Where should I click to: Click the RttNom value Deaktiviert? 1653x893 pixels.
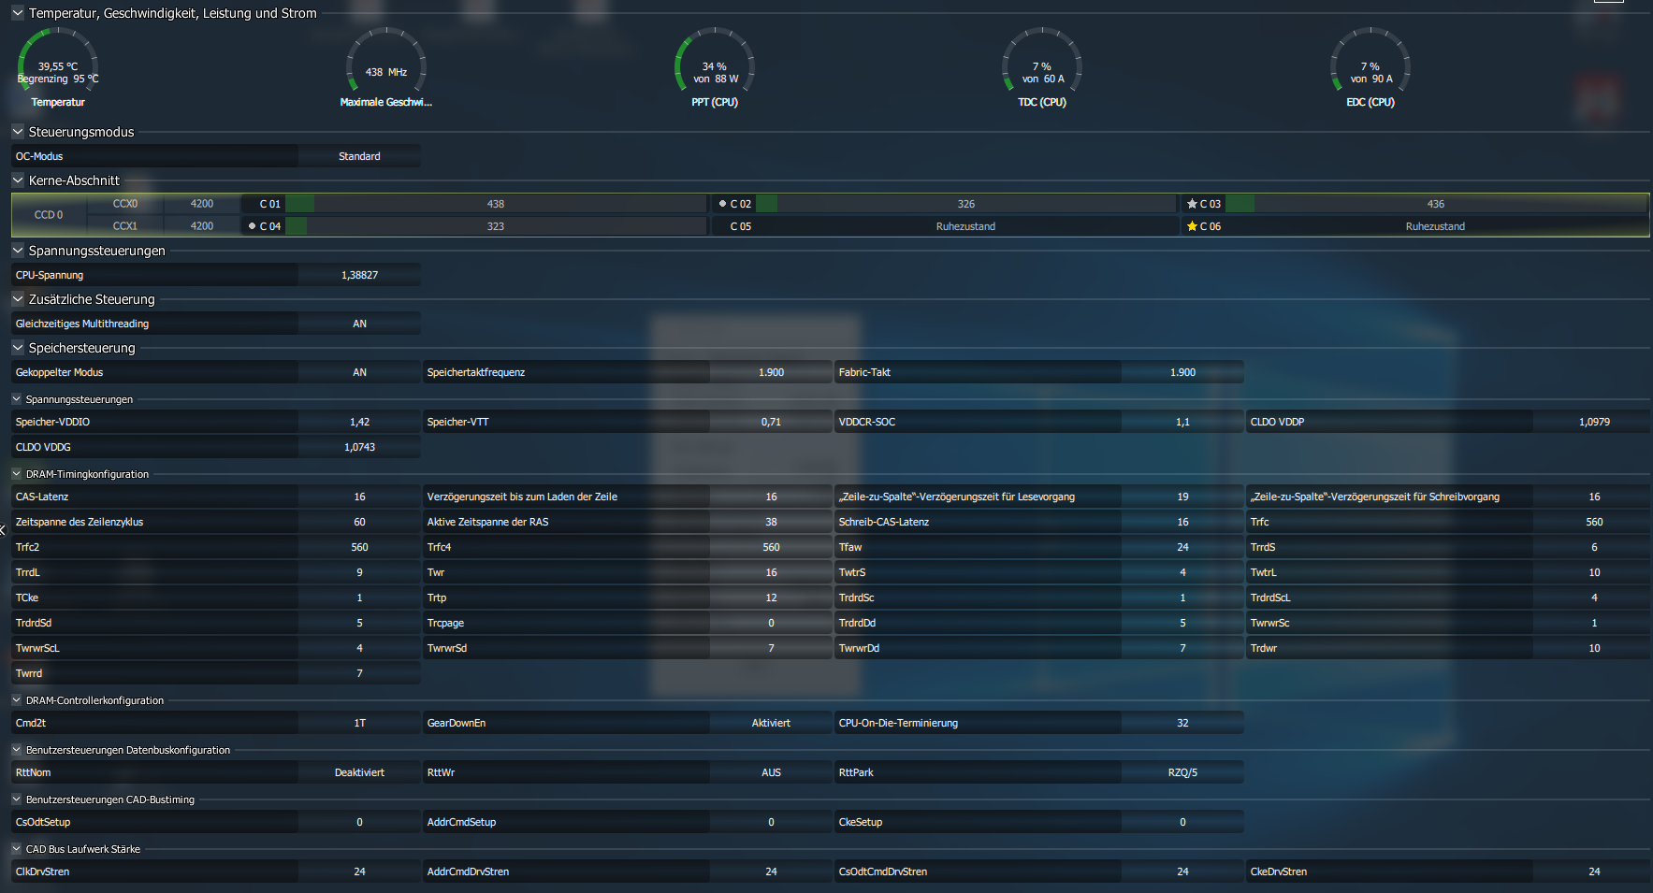point(359,772)
